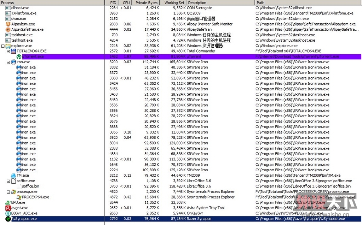Screen dimensions: 362x225
Task: Click the description 'OnKeySvr'
Action: point(195,213)
